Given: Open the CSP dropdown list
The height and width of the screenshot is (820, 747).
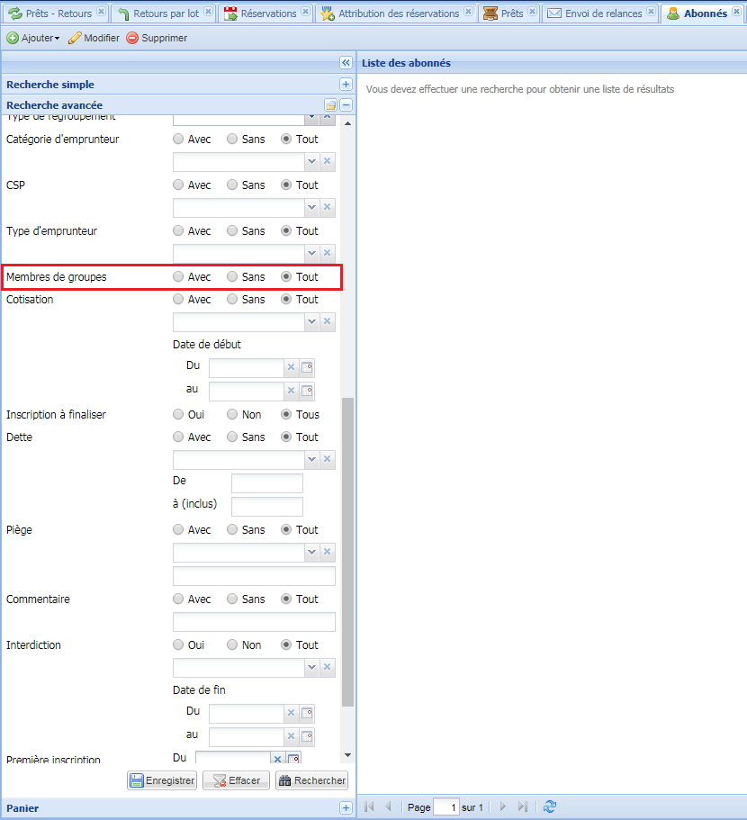Looking at the screenshot, I should tap(312, 207).
